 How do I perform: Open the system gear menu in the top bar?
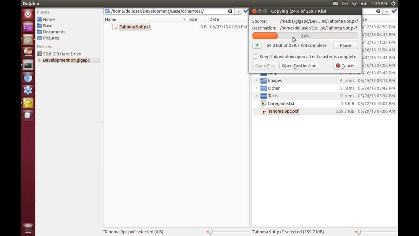pos(393,4)
